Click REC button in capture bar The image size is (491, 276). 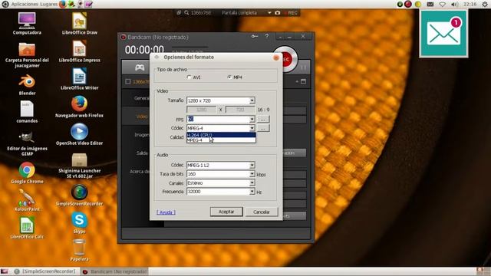pos(291,13)
